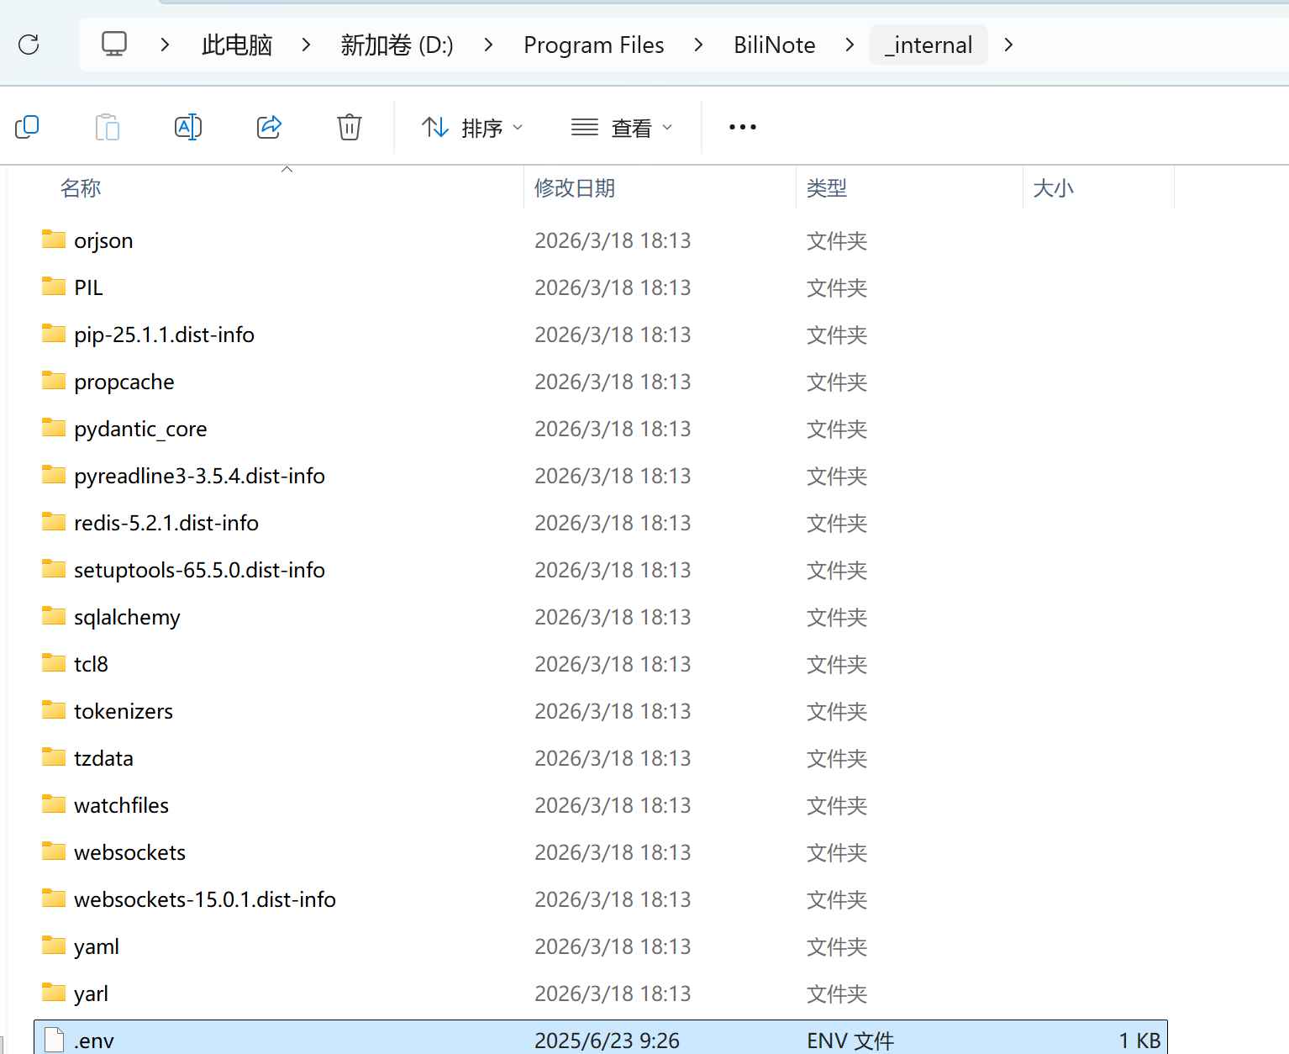
Task: Select the sqlalchemy folder name
Action: coord(127,617)
